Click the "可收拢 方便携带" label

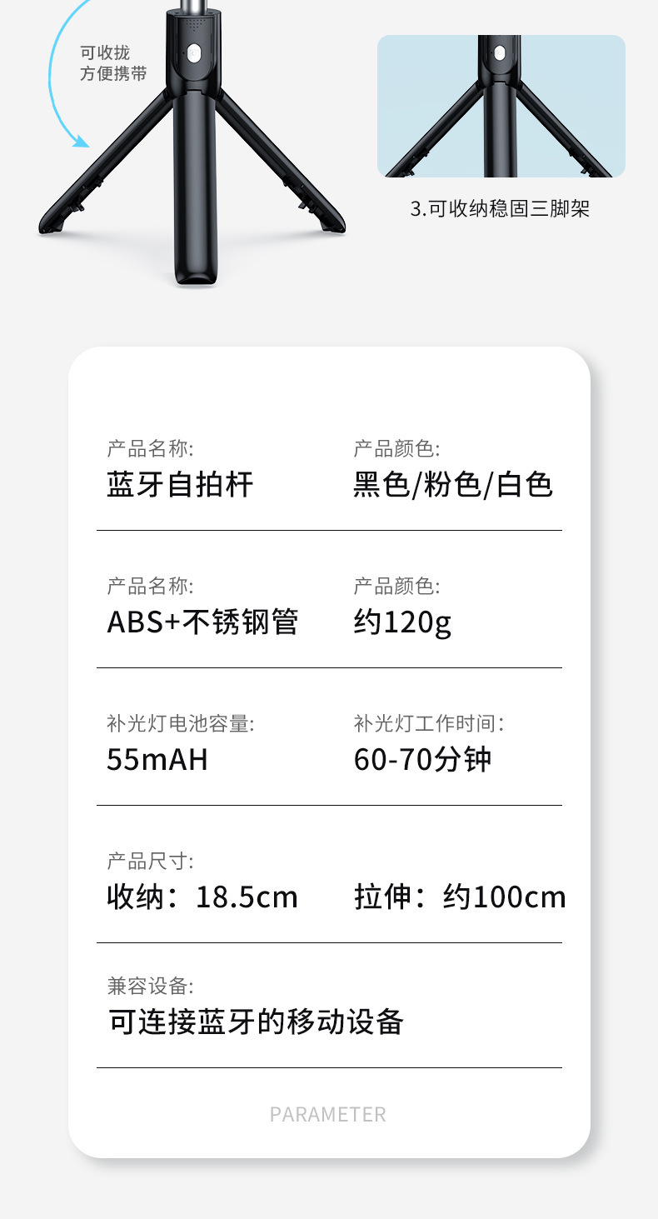point(112,63)
